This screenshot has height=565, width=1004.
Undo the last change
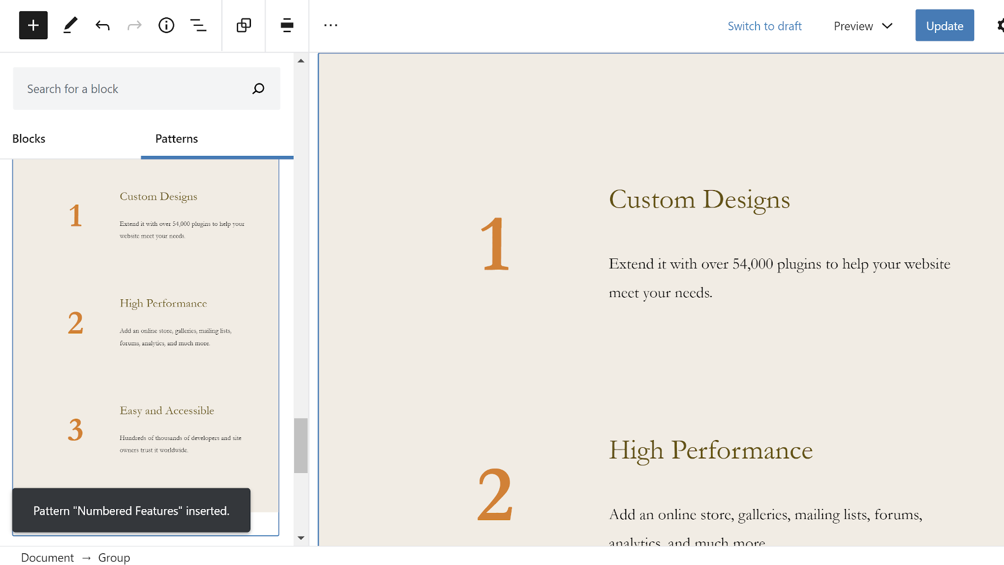tap(102, 25)
